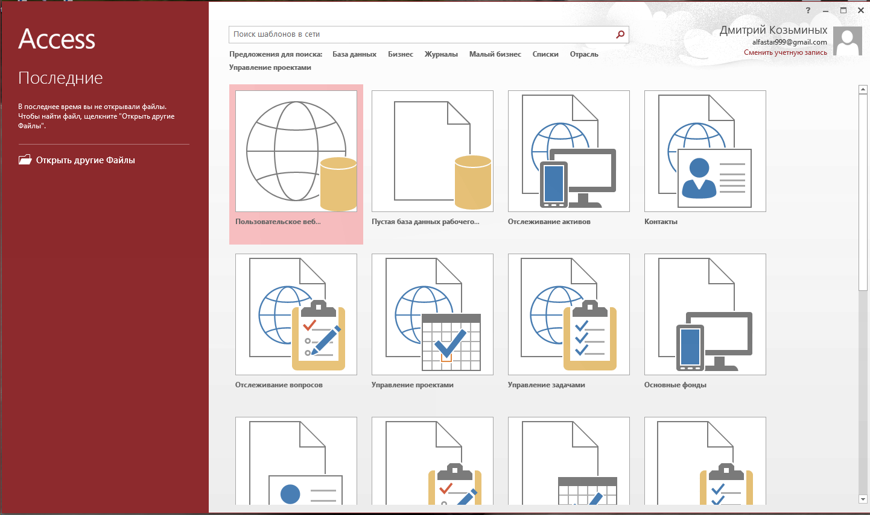Viewport: 870px width, 515px height.
Task: Click the vertical scrollbar thumb
Action: click(x=863, y=192)
